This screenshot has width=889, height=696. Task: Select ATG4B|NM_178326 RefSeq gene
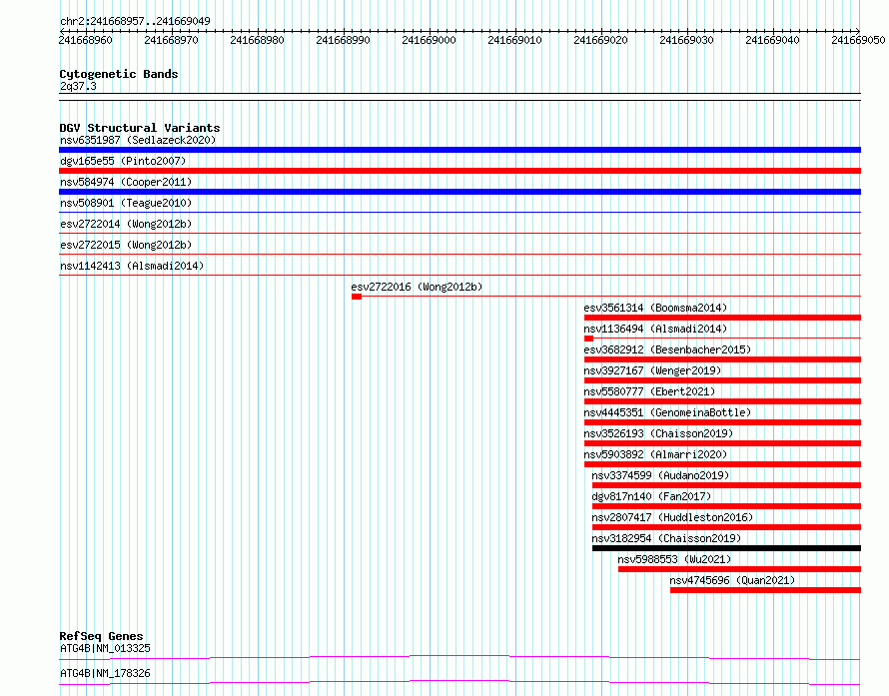[x=105, y=673]
